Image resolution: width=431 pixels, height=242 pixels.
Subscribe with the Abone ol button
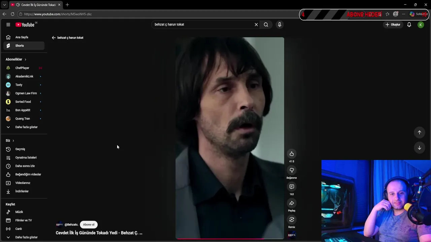coord(89,225)
